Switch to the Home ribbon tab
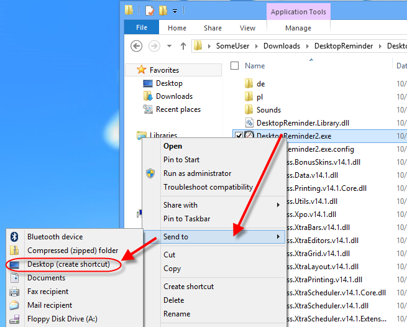This screenshot has width=407, height=327. tap(177, 28)
